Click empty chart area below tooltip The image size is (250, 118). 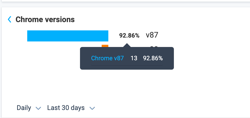(x=127, y=86)
